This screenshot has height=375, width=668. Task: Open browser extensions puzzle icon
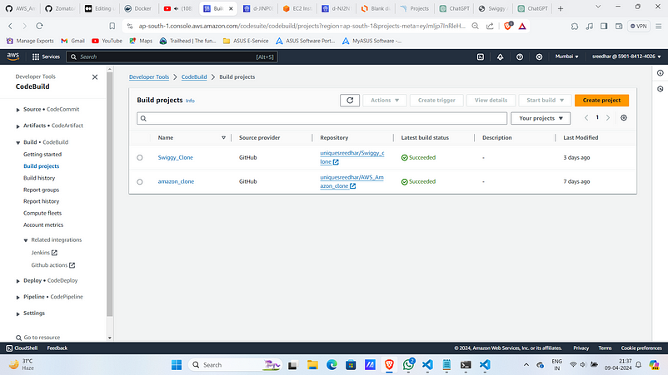click(x=575, y=26)
